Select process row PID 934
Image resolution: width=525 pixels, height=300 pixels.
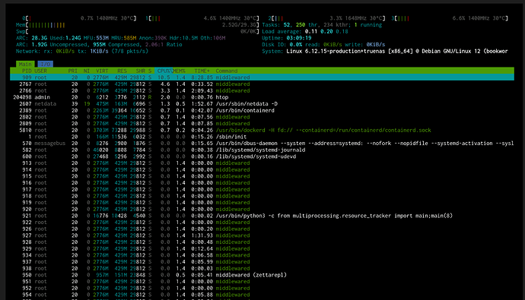262,255
